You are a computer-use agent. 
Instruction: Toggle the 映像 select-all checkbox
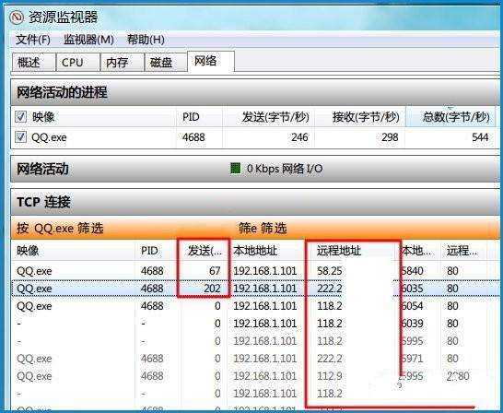[x=21, y=117]
